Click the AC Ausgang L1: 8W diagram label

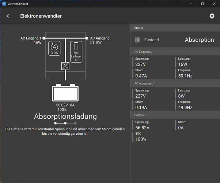100,40
